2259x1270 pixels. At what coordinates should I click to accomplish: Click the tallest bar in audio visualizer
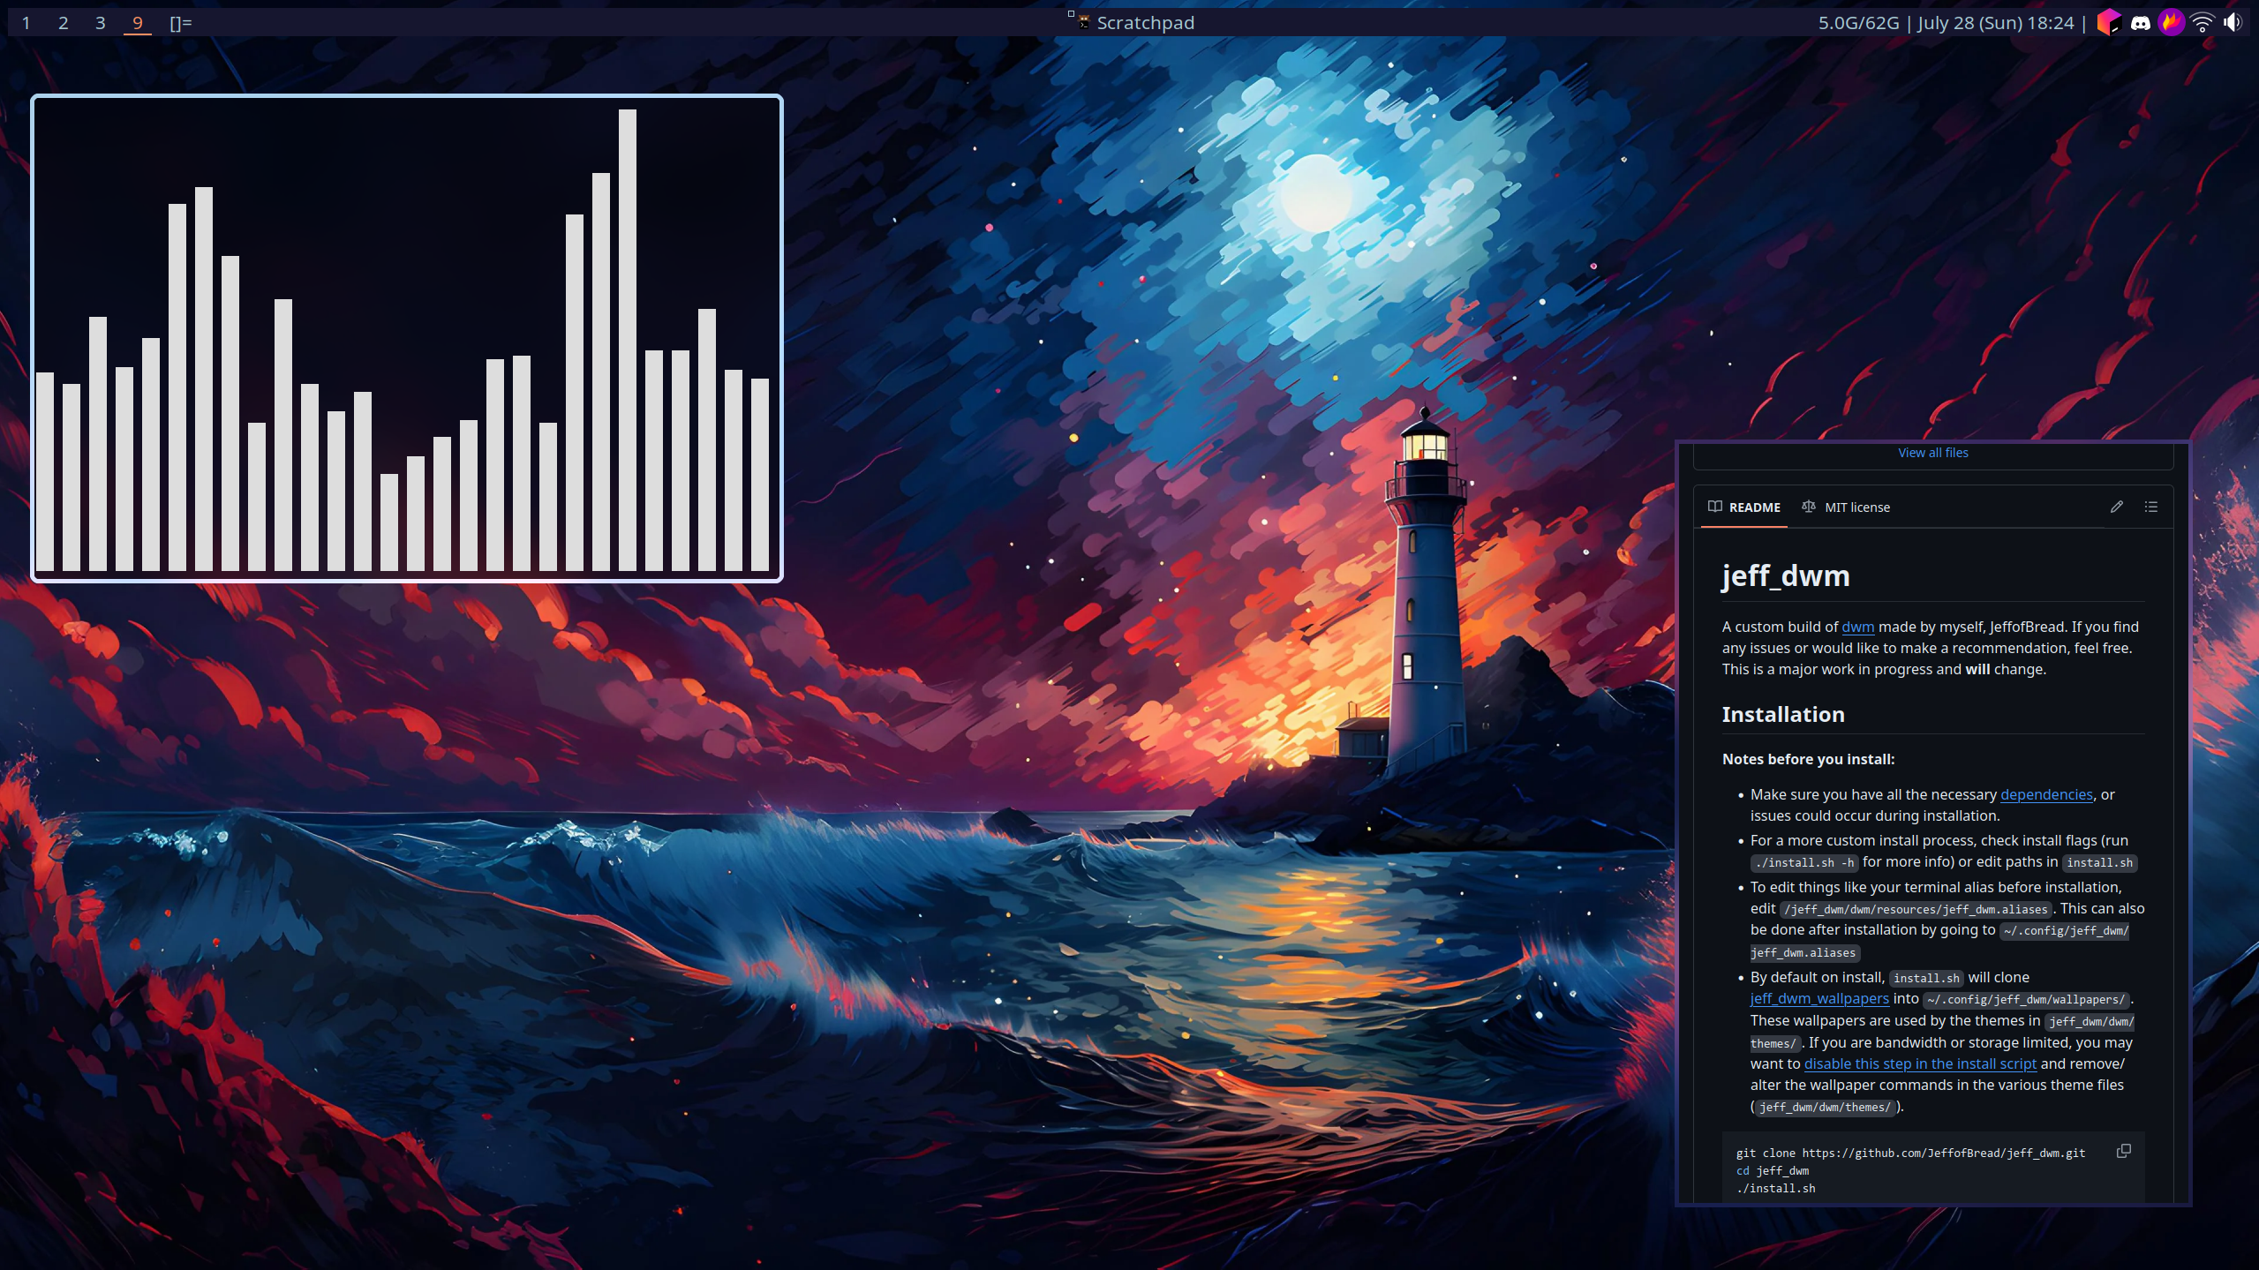(627, 340)
